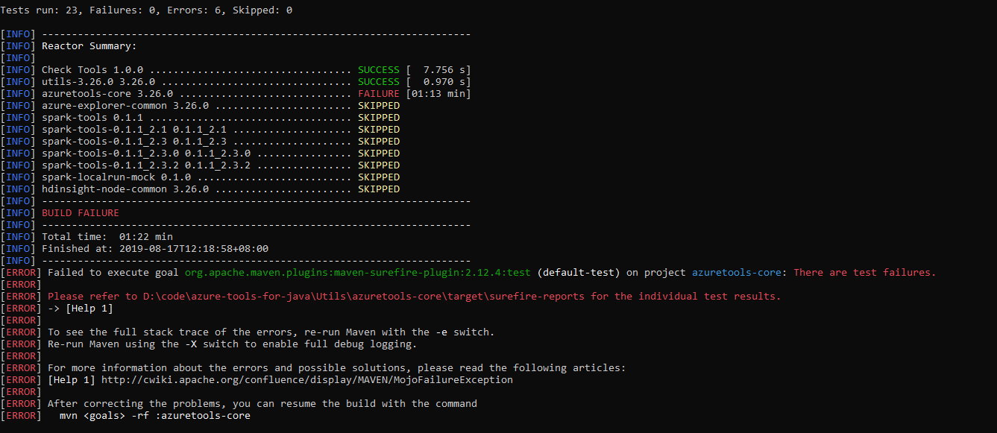The width and height of the screenshot is (997, 433).
Task: Select the hdinsight-node-common entry
Action: click(x=224, y=189)
